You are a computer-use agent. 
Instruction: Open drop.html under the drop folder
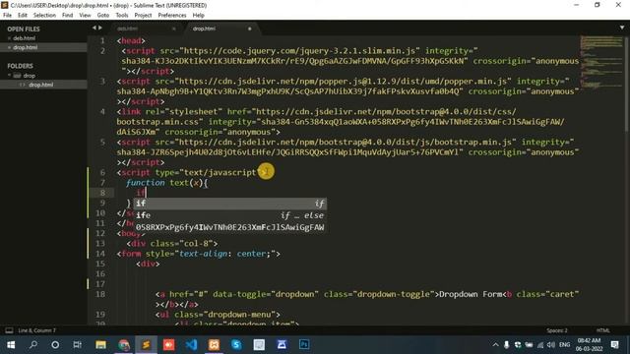[x=40, y=85]
